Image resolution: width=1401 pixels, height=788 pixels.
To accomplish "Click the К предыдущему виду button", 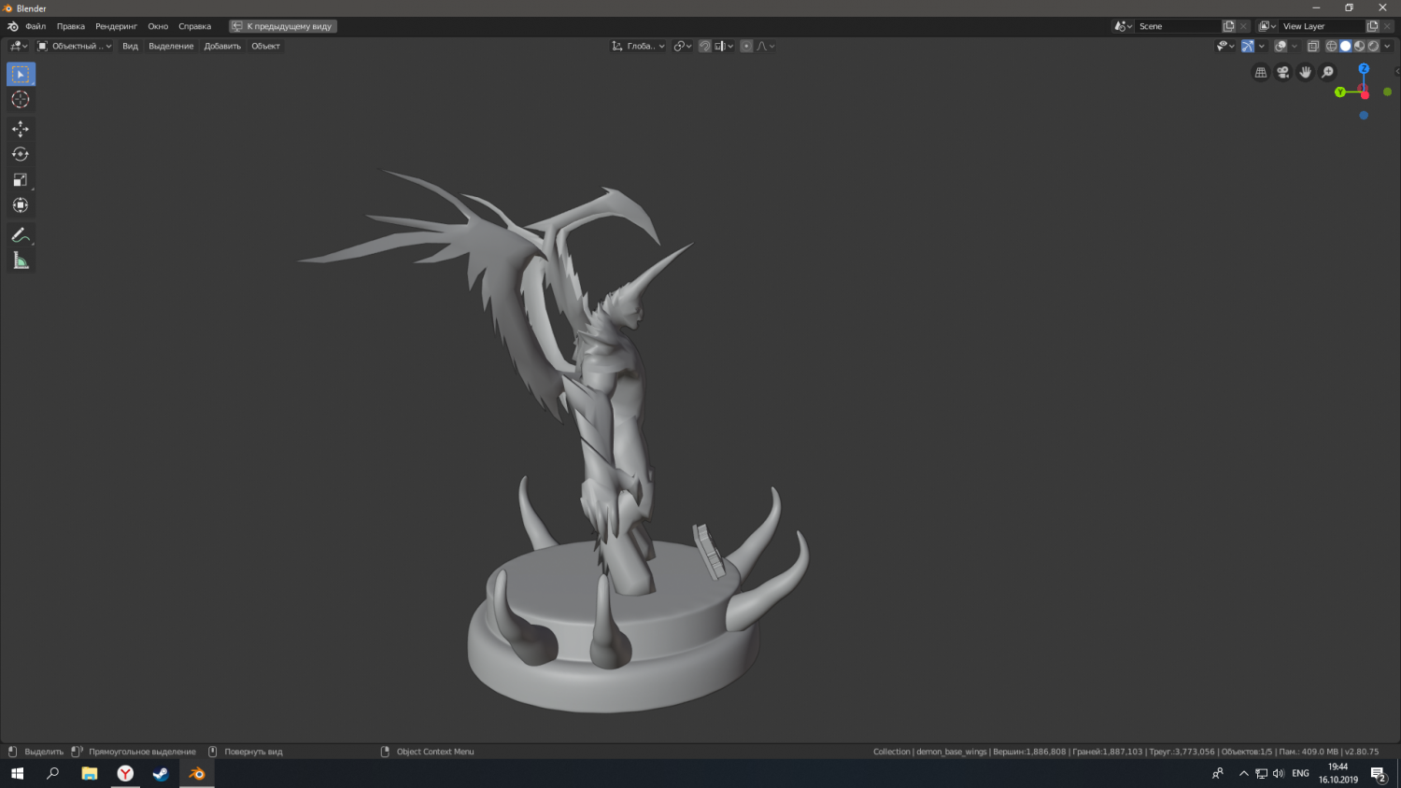I will pos(283,26).
